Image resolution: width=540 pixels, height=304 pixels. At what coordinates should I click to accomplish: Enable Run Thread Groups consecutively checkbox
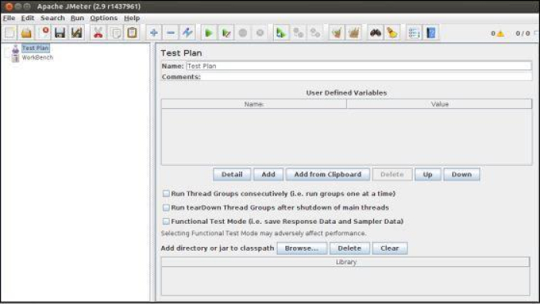166,194
